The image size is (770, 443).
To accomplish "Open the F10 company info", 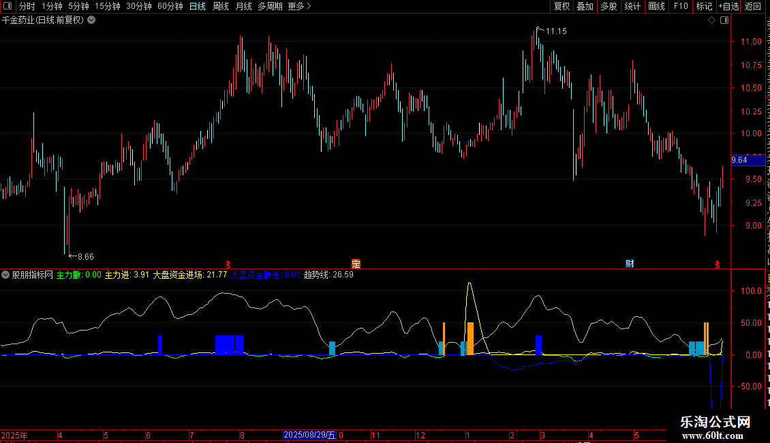I will pos(681,6).
